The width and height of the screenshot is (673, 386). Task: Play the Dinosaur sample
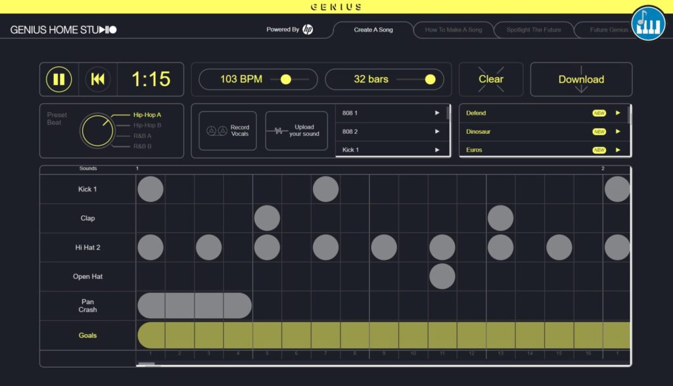click(618, 131)
